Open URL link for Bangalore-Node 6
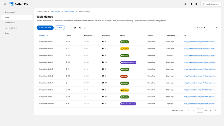Image resolution: width=224 pixels, height=126 pixels. pyautogui.click(x=200, y=76)
